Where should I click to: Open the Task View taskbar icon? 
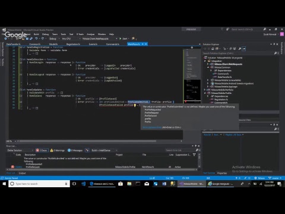(x=74, y=184)
